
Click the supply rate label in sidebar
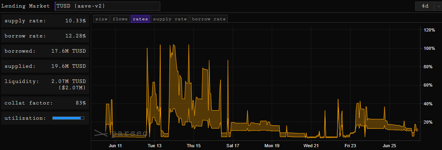pyautogui.click(x=25, y=21)
